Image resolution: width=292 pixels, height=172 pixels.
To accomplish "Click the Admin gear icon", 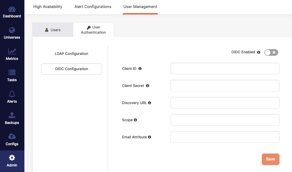I will point(12,158).
